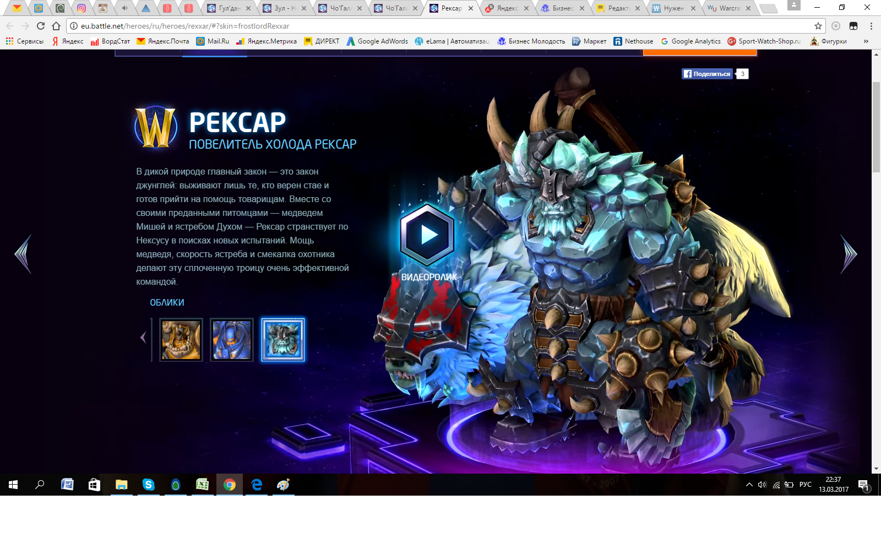Screen dimensions: 881x543
Task: Open the Windows Start menu
Action: click(x=13, y=485)
